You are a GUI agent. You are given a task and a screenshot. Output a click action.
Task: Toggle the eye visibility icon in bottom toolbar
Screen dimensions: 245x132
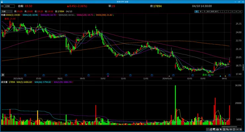click(231, 129)
